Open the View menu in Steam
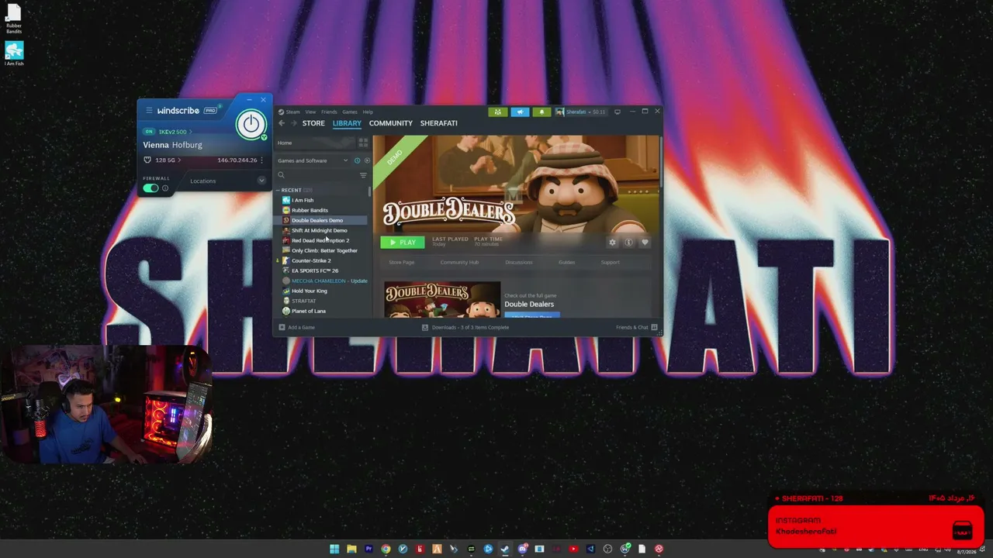 point(310,112)
